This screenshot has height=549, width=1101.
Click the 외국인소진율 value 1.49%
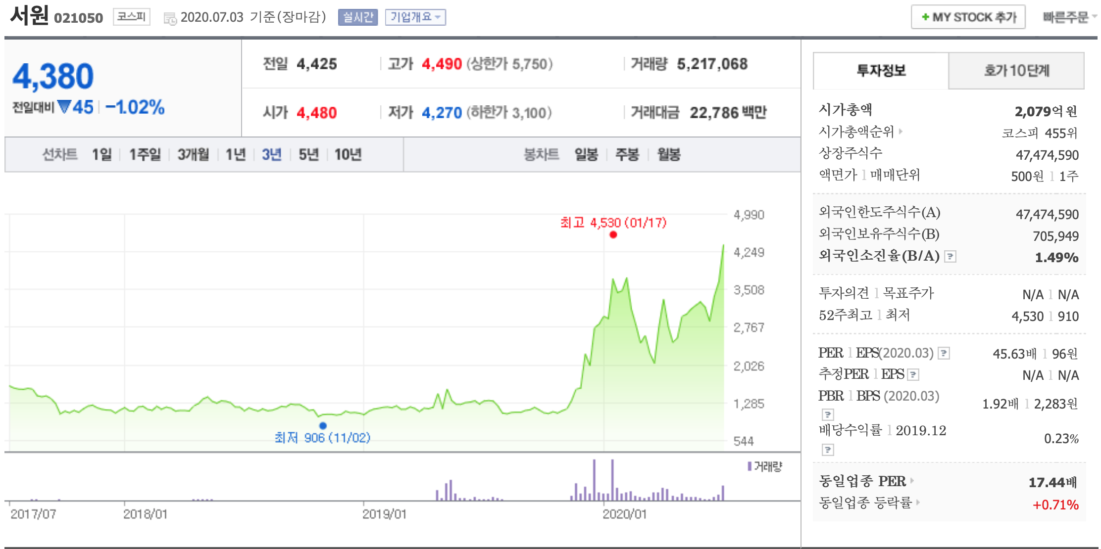pyautogui.click(x=1056, y=257)
